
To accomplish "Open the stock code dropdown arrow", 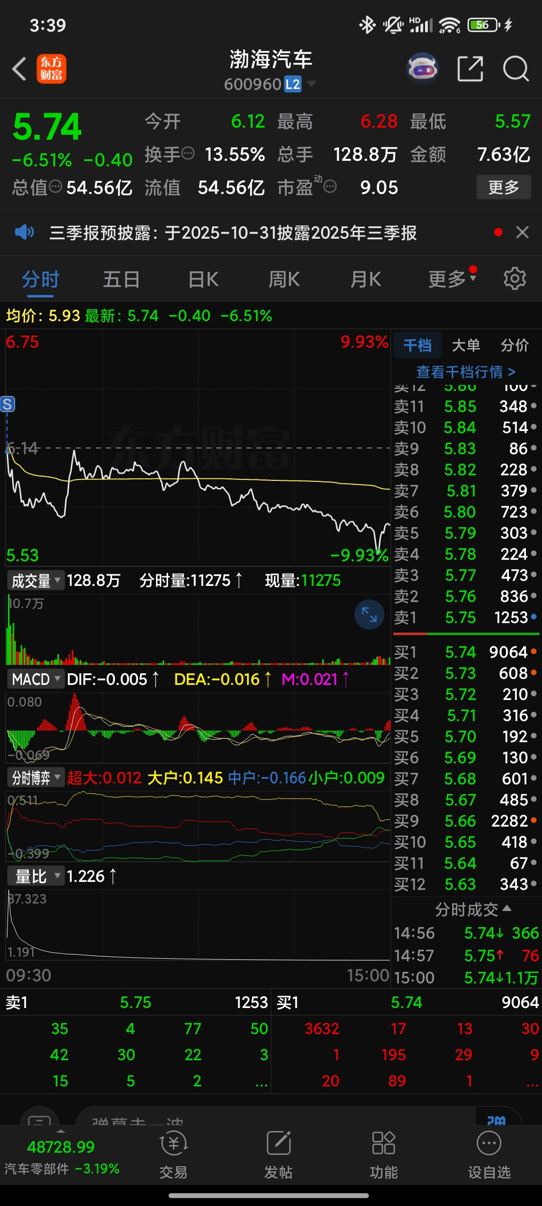I will tap(311, 84).
